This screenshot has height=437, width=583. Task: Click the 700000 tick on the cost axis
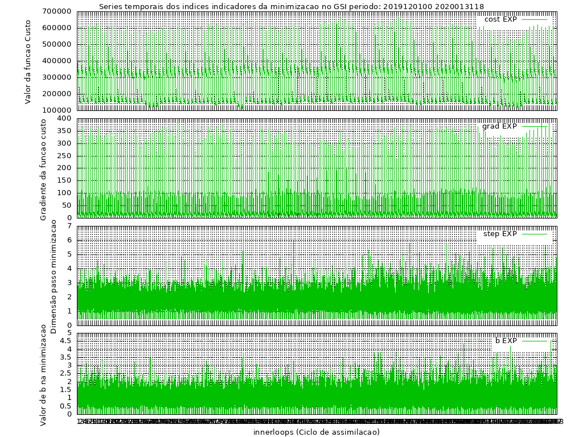[58, 11]
